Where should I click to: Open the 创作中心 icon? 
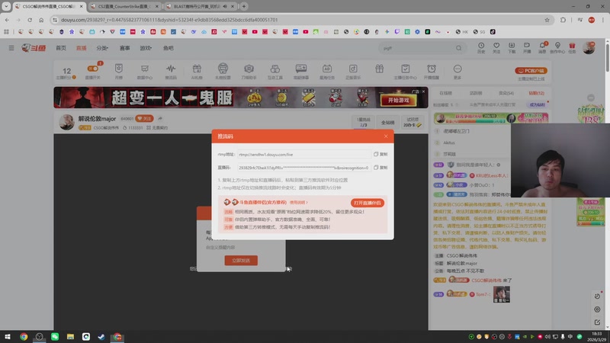(x=557, y=48)
